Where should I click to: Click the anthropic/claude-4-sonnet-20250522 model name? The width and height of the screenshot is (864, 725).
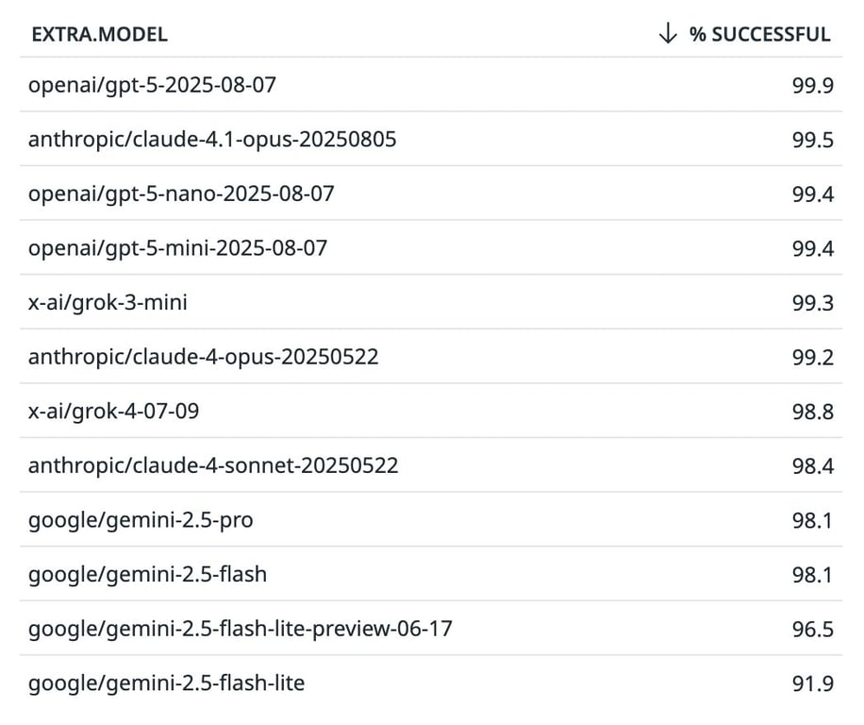[213, 465]
